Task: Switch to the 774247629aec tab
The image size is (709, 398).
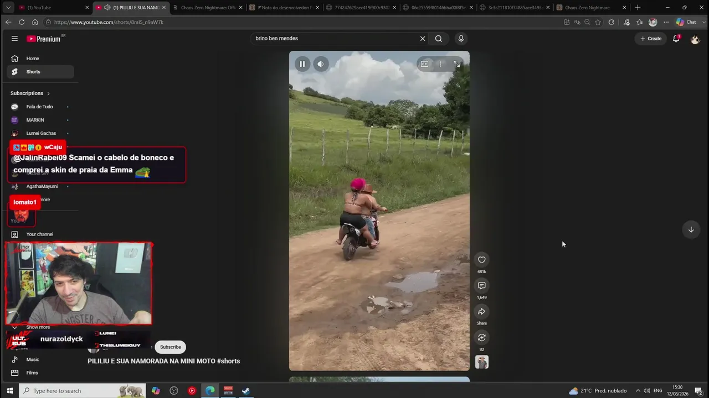Action: 361,8
